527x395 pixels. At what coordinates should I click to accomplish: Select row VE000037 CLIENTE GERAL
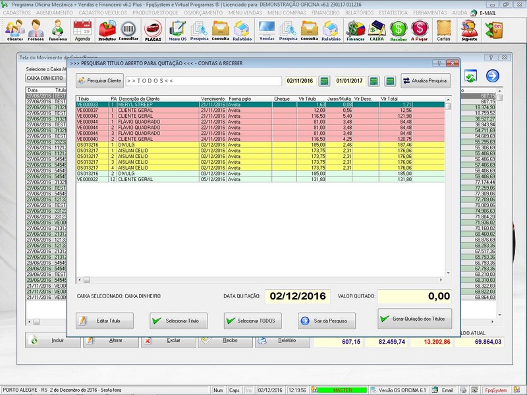(260, 110)
